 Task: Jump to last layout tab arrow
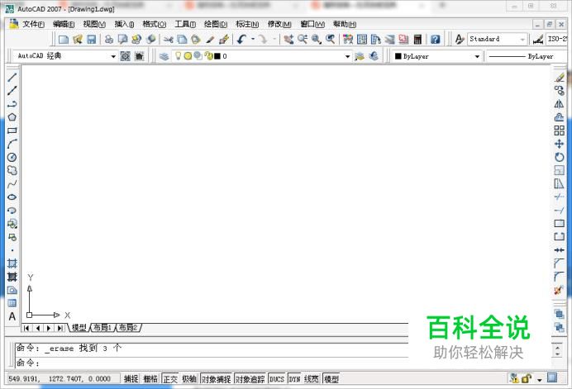[60, 328]
